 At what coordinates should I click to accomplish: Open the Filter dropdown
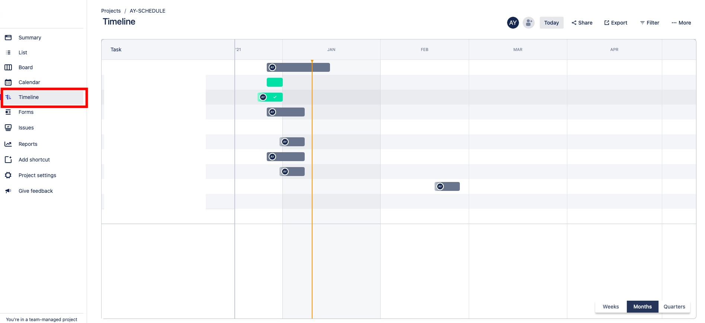650,22
